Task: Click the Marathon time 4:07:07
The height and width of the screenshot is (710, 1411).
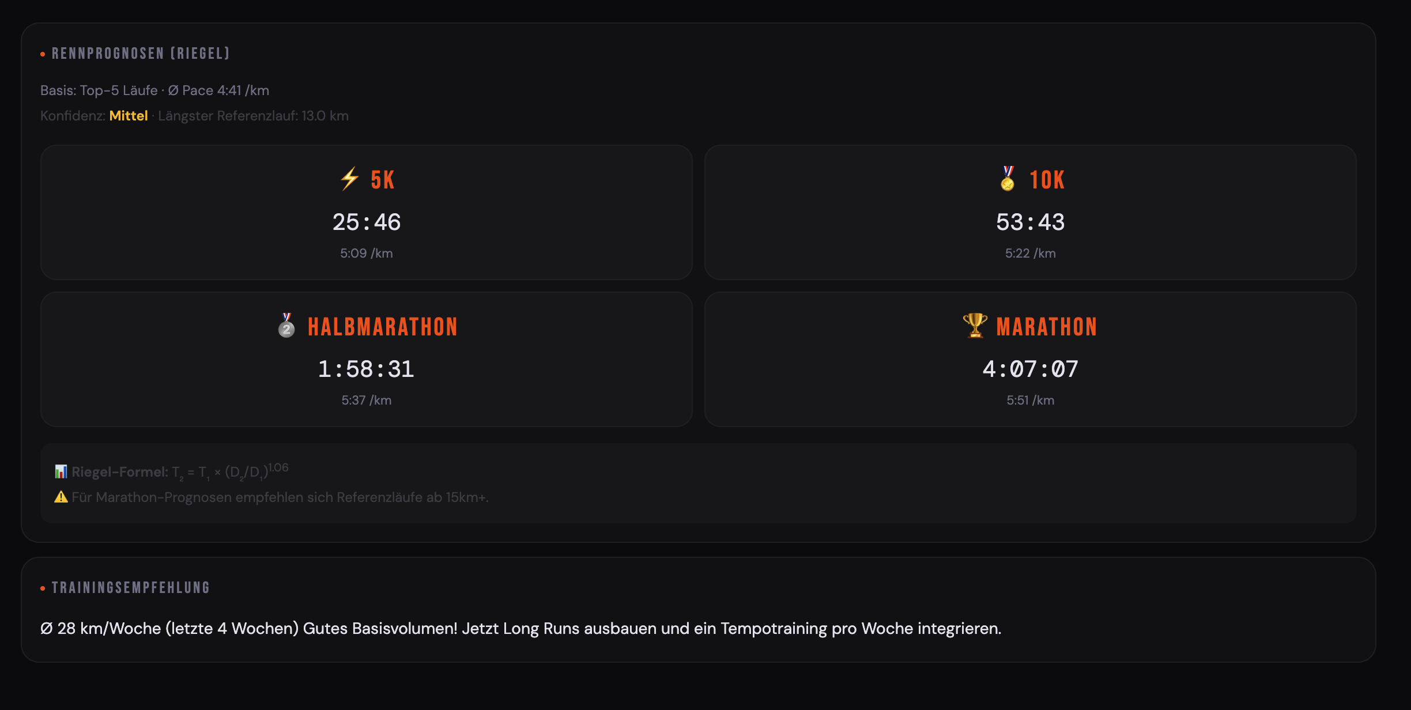Action: pos(1030,369)
